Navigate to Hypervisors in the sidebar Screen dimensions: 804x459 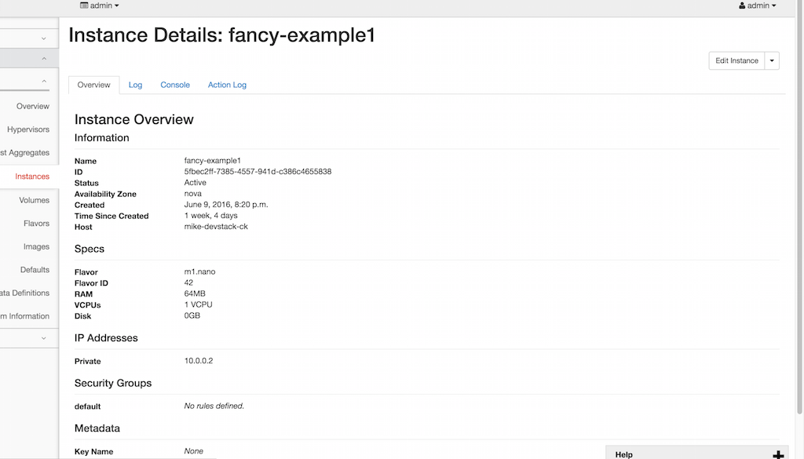pyautogui.click(x=28, y=129)
